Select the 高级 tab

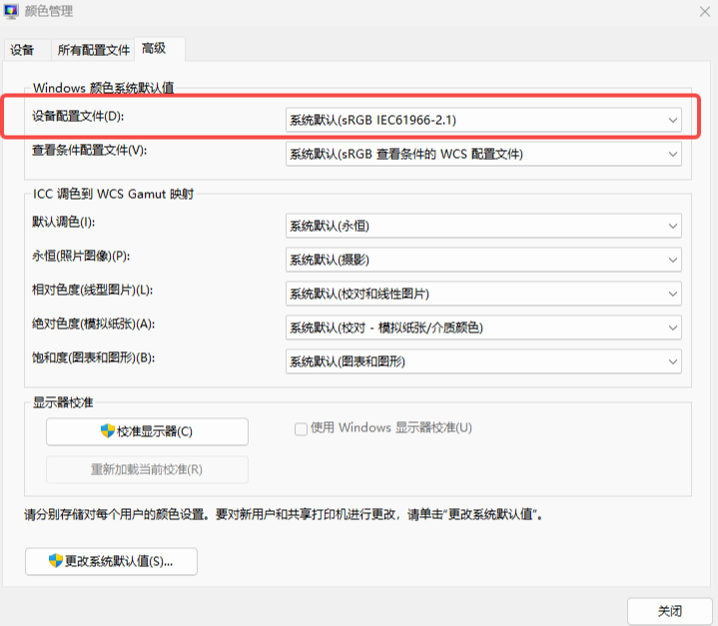click(x=160, y=49)
